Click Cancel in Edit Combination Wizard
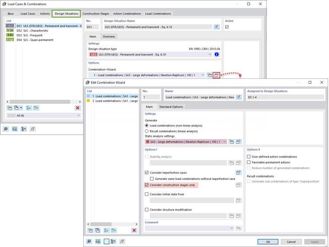Viewport: 329px width, 247px height. 291,242
